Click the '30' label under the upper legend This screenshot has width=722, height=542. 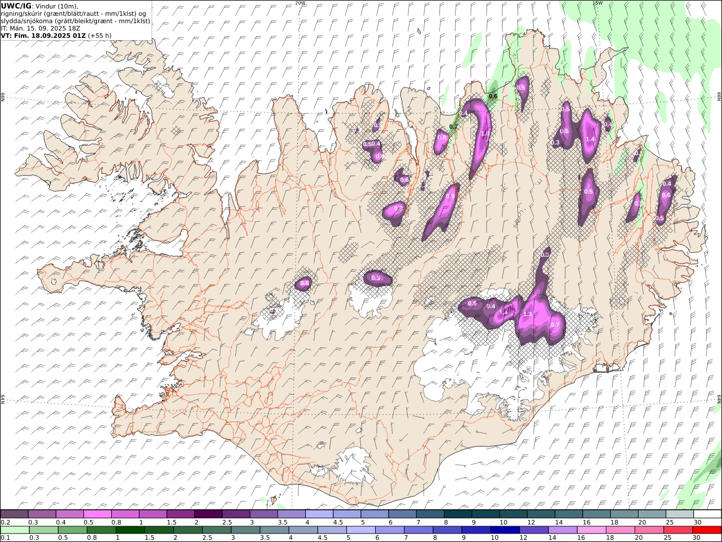point(697,522)
